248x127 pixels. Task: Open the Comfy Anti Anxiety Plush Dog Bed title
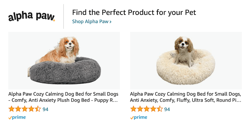(x=63, y=97)
